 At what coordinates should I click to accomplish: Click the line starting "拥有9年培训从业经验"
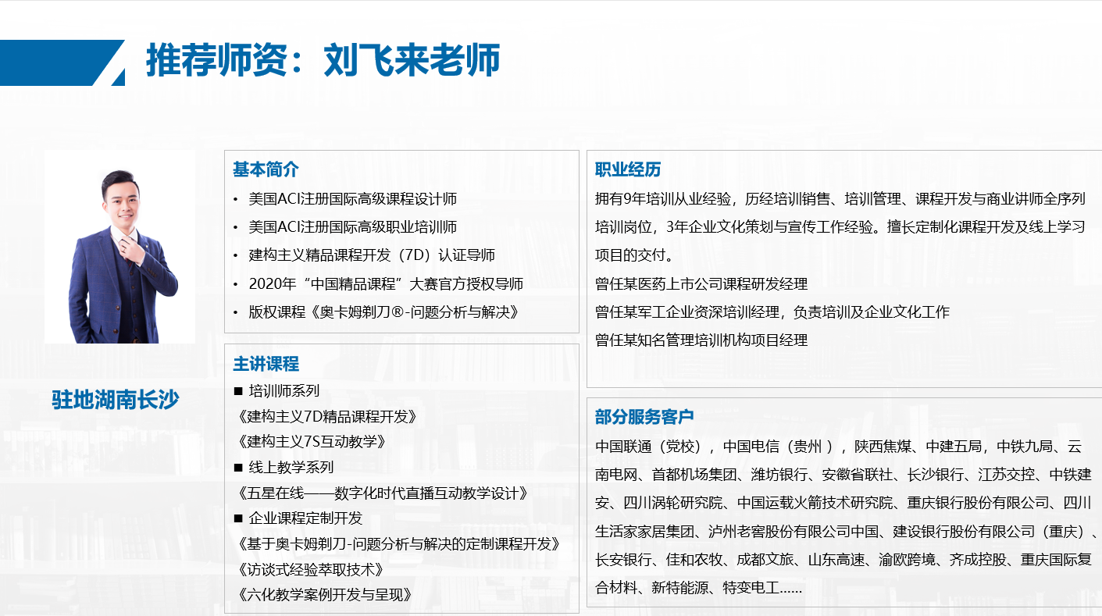pos(840,199)
